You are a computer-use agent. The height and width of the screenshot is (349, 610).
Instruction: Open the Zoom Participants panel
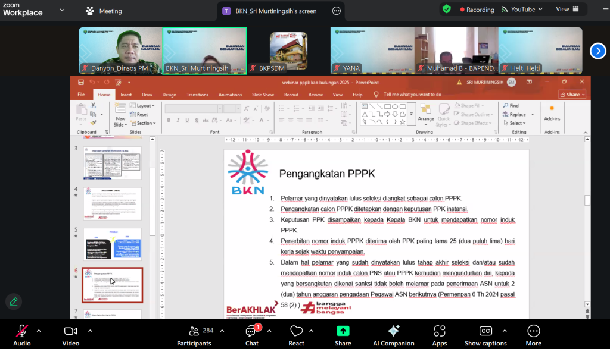194,332
